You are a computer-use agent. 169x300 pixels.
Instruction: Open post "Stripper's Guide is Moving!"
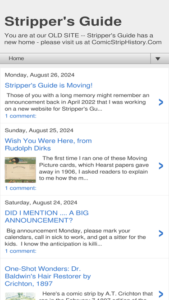point(49,85)
